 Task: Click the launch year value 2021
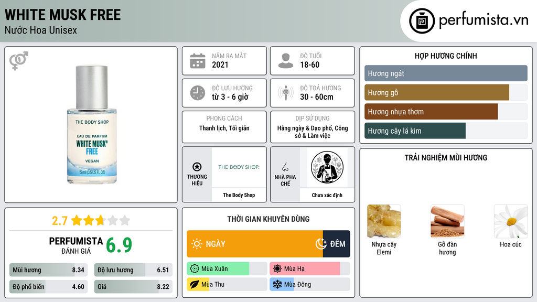tap(220, 64)
